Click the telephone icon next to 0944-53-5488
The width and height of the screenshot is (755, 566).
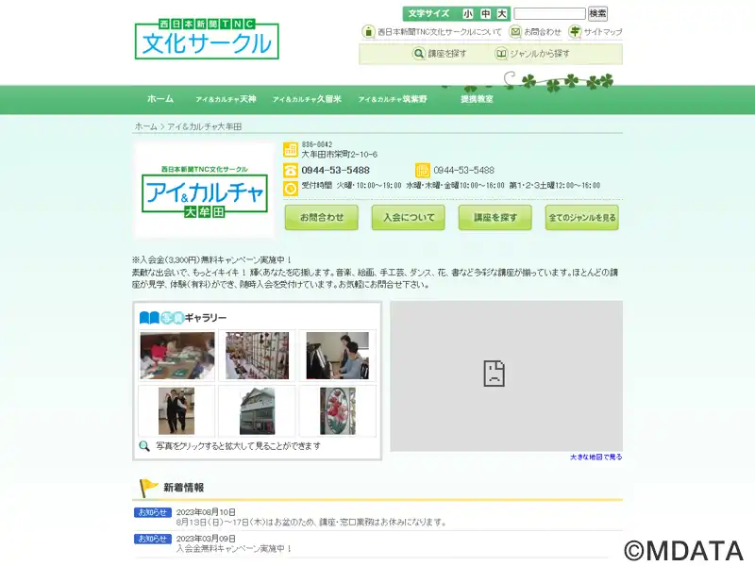tap(291, 170)
